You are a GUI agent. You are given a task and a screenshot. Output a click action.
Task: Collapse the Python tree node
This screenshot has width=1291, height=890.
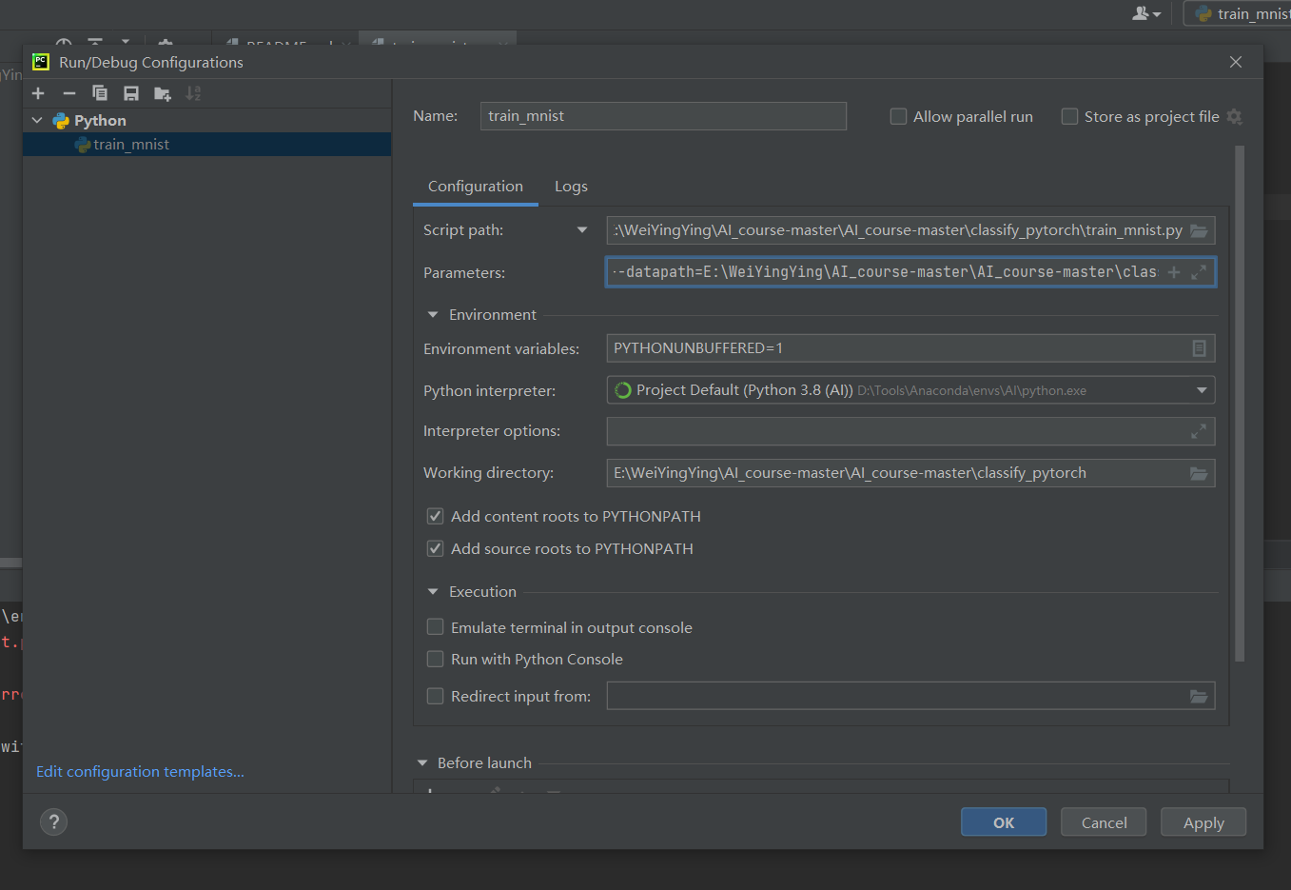point(37,121)
